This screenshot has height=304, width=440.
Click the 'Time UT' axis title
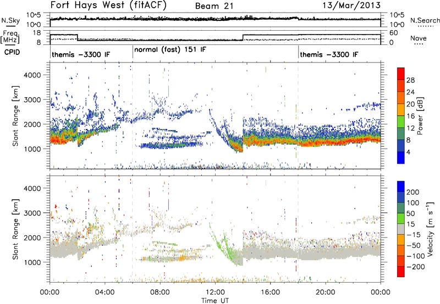pyautogui.click(x=215, y=301)
